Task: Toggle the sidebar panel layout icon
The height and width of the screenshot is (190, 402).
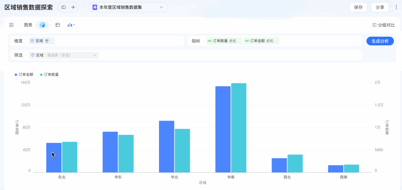Action: tap(64, 7)
